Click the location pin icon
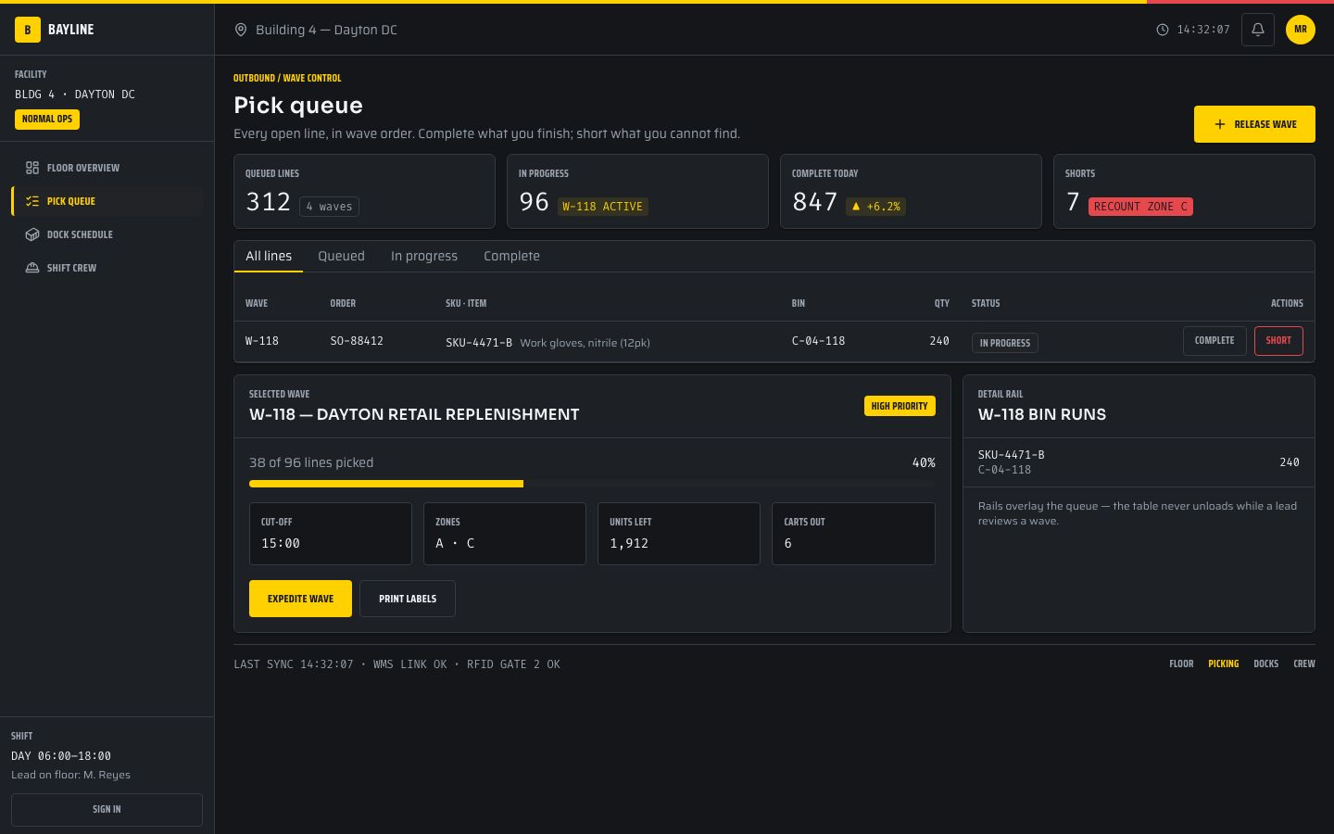This screenshot has height=834, width=1334. pyautogui.click(x=241, y=30)
